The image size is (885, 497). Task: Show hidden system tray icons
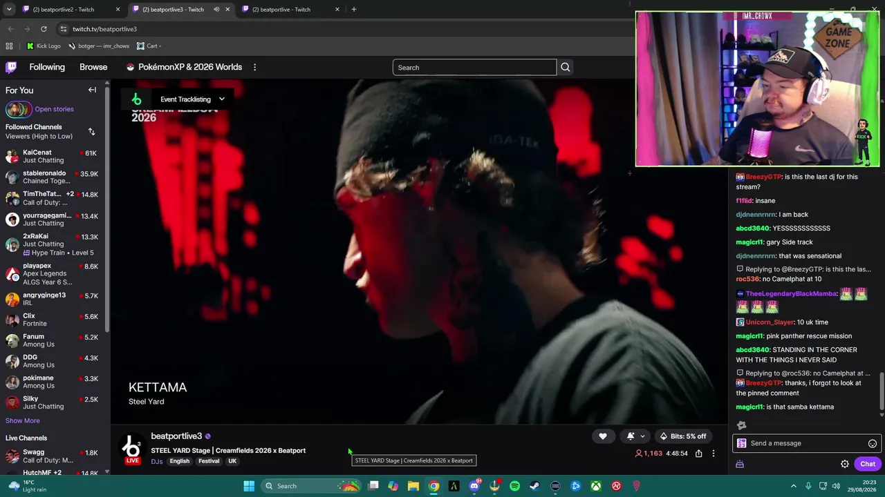[x=794, y=486]
